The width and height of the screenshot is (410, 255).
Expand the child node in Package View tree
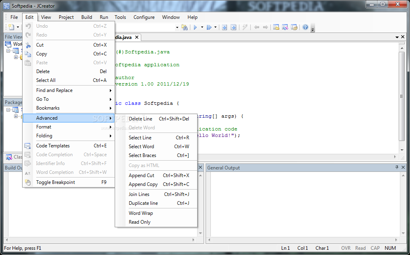[x=16, y=116]
